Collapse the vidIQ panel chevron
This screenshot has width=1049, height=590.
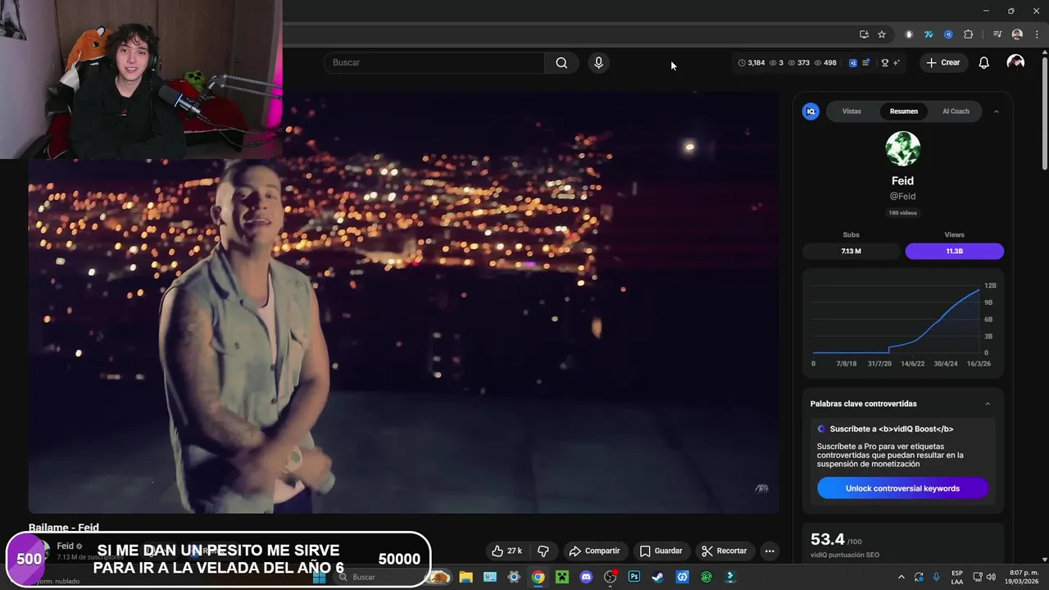click(x=996, y=111)
